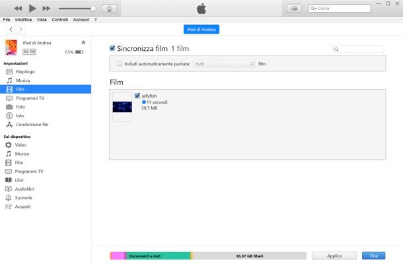Toggle the Sincronizza film checkbox

112,48
